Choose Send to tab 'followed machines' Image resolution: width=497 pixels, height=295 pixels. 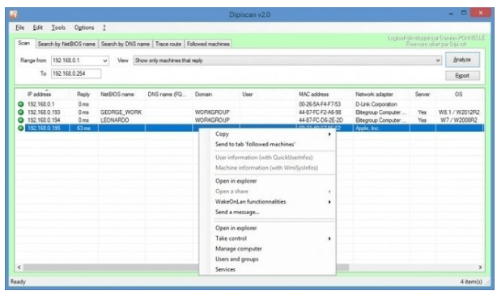click(255, 145)
